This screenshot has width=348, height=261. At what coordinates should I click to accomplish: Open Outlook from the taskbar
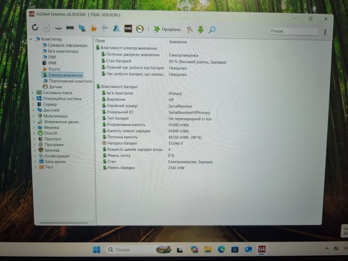[248, 249]
